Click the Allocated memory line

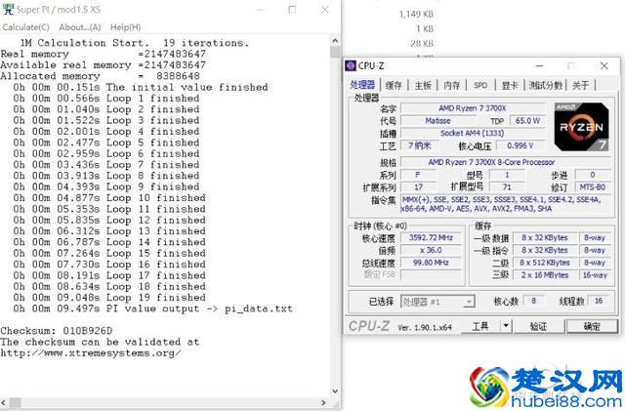pos(100,76)
